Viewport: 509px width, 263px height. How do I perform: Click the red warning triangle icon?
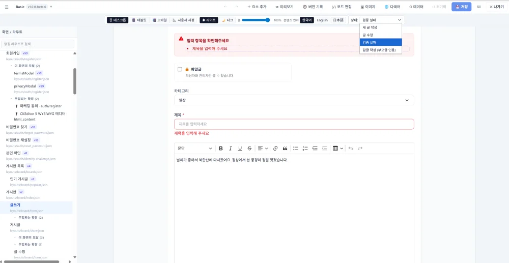181,39
